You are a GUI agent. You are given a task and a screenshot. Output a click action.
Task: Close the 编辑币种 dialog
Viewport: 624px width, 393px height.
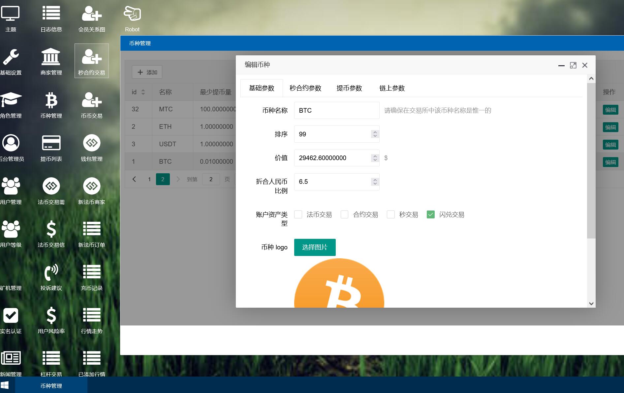pyautogui.click(x=585, y=65)
